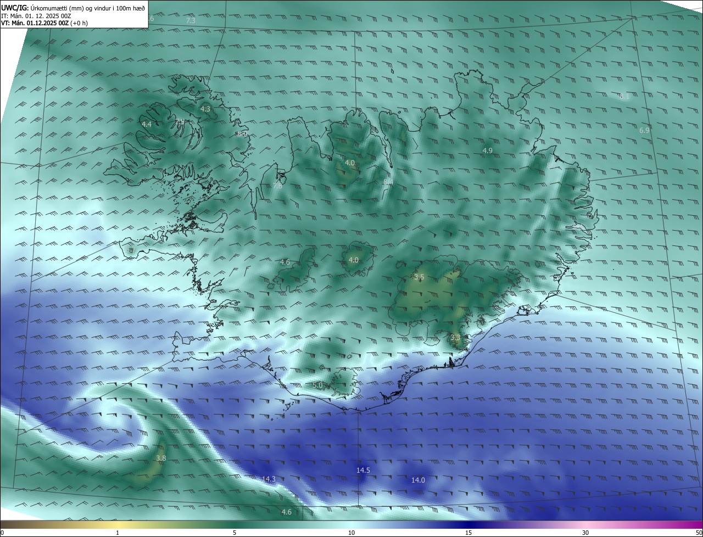Click the 8.4 value label

point(388,182)
